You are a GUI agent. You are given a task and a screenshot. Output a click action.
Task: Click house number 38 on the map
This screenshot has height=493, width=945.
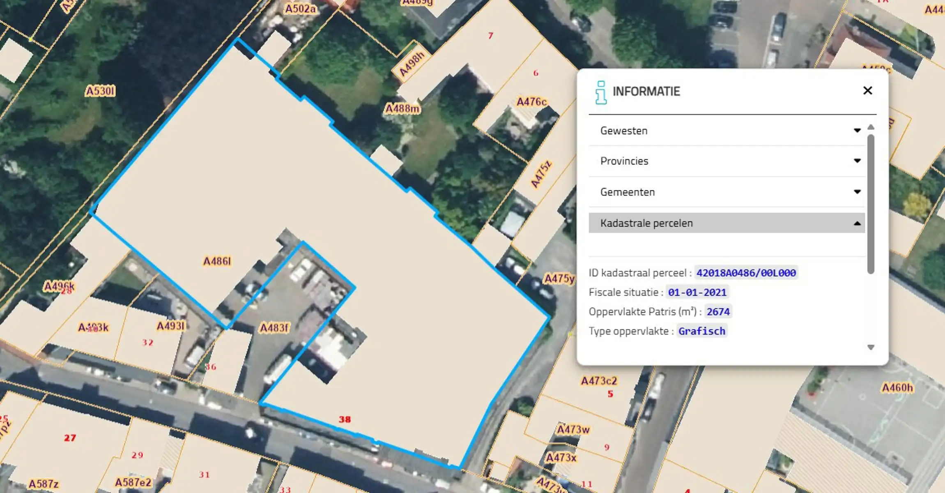click(345, 419)
